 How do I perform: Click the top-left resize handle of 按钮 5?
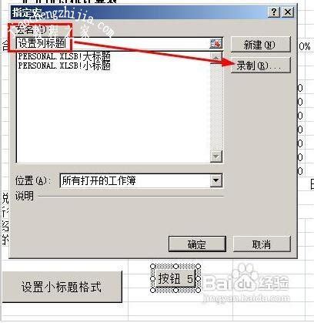pyautogui.click(x=153, y=267)
